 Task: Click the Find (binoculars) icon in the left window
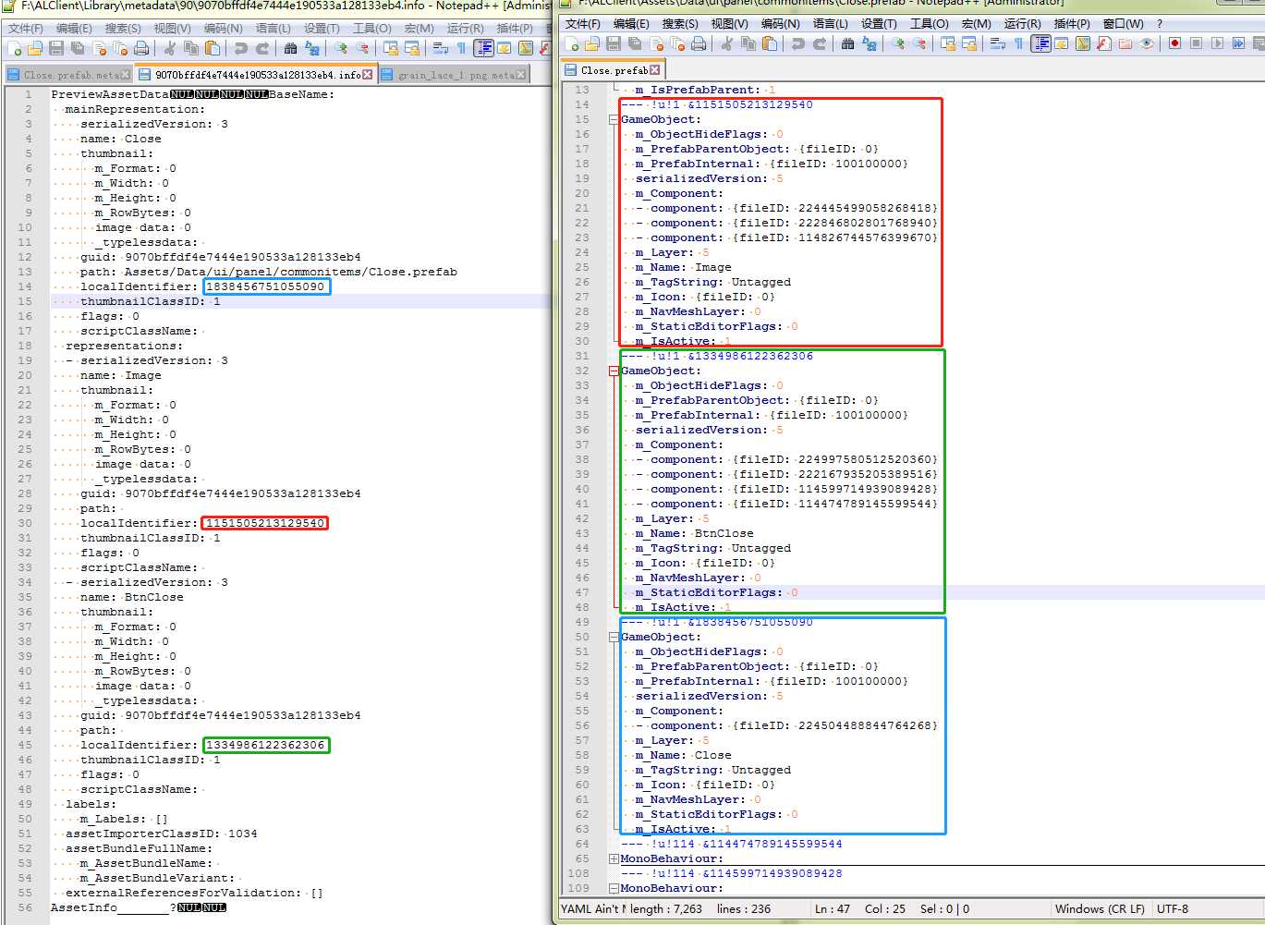pos(290,48)
